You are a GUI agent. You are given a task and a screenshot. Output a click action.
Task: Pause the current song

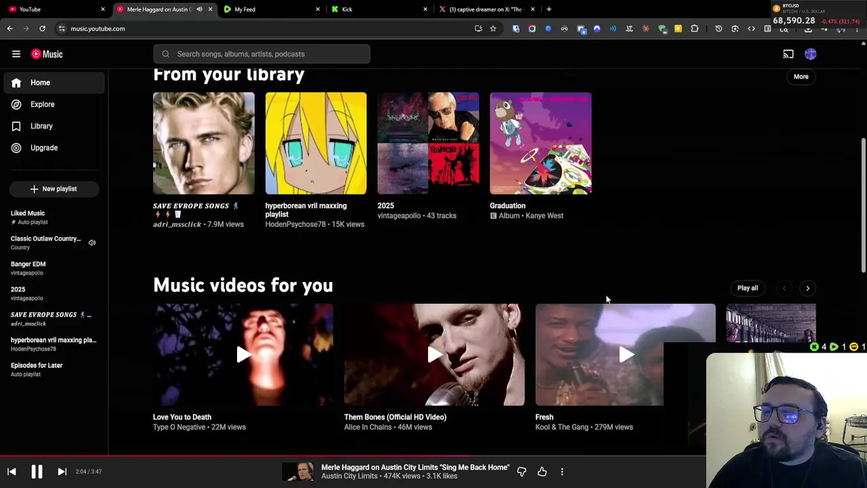(x=37, y=472)
